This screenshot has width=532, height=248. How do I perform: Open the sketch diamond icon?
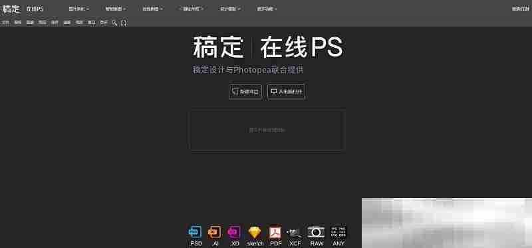255,233
